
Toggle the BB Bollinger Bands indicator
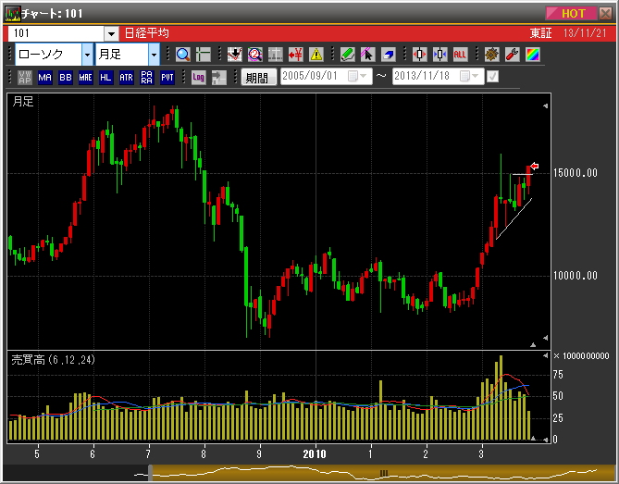(65, 78)
